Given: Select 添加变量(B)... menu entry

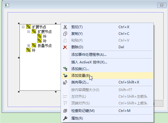Looking at the screenshot, I should point(107,76).
